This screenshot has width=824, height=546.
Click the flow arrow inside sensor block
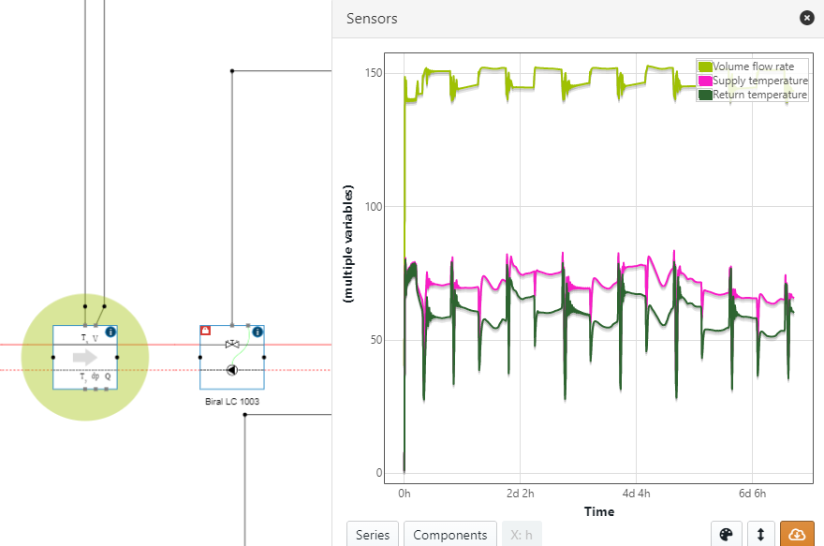84,357
